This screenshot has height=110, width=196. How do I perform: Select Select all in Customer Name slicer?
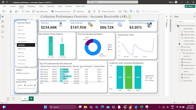tap(26, 26)
